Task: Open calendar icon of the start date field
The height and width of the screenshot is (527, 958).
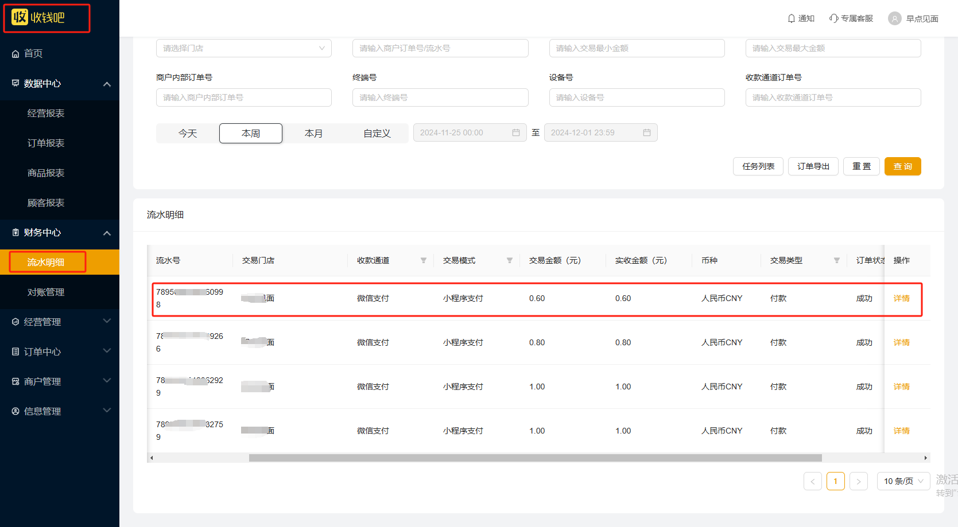Action: coord(516,132)
